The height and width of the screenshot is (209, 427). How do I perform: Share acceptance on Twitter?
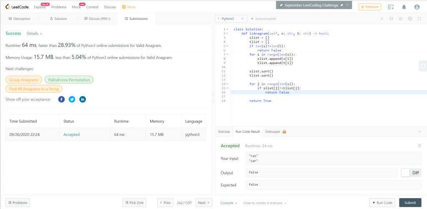click(x=72, y=99)
